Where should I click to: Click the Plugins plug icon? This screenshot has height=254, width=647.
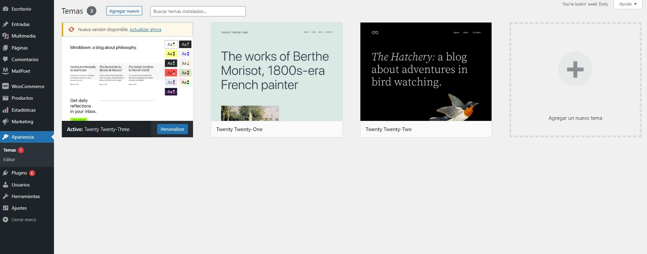5,173
